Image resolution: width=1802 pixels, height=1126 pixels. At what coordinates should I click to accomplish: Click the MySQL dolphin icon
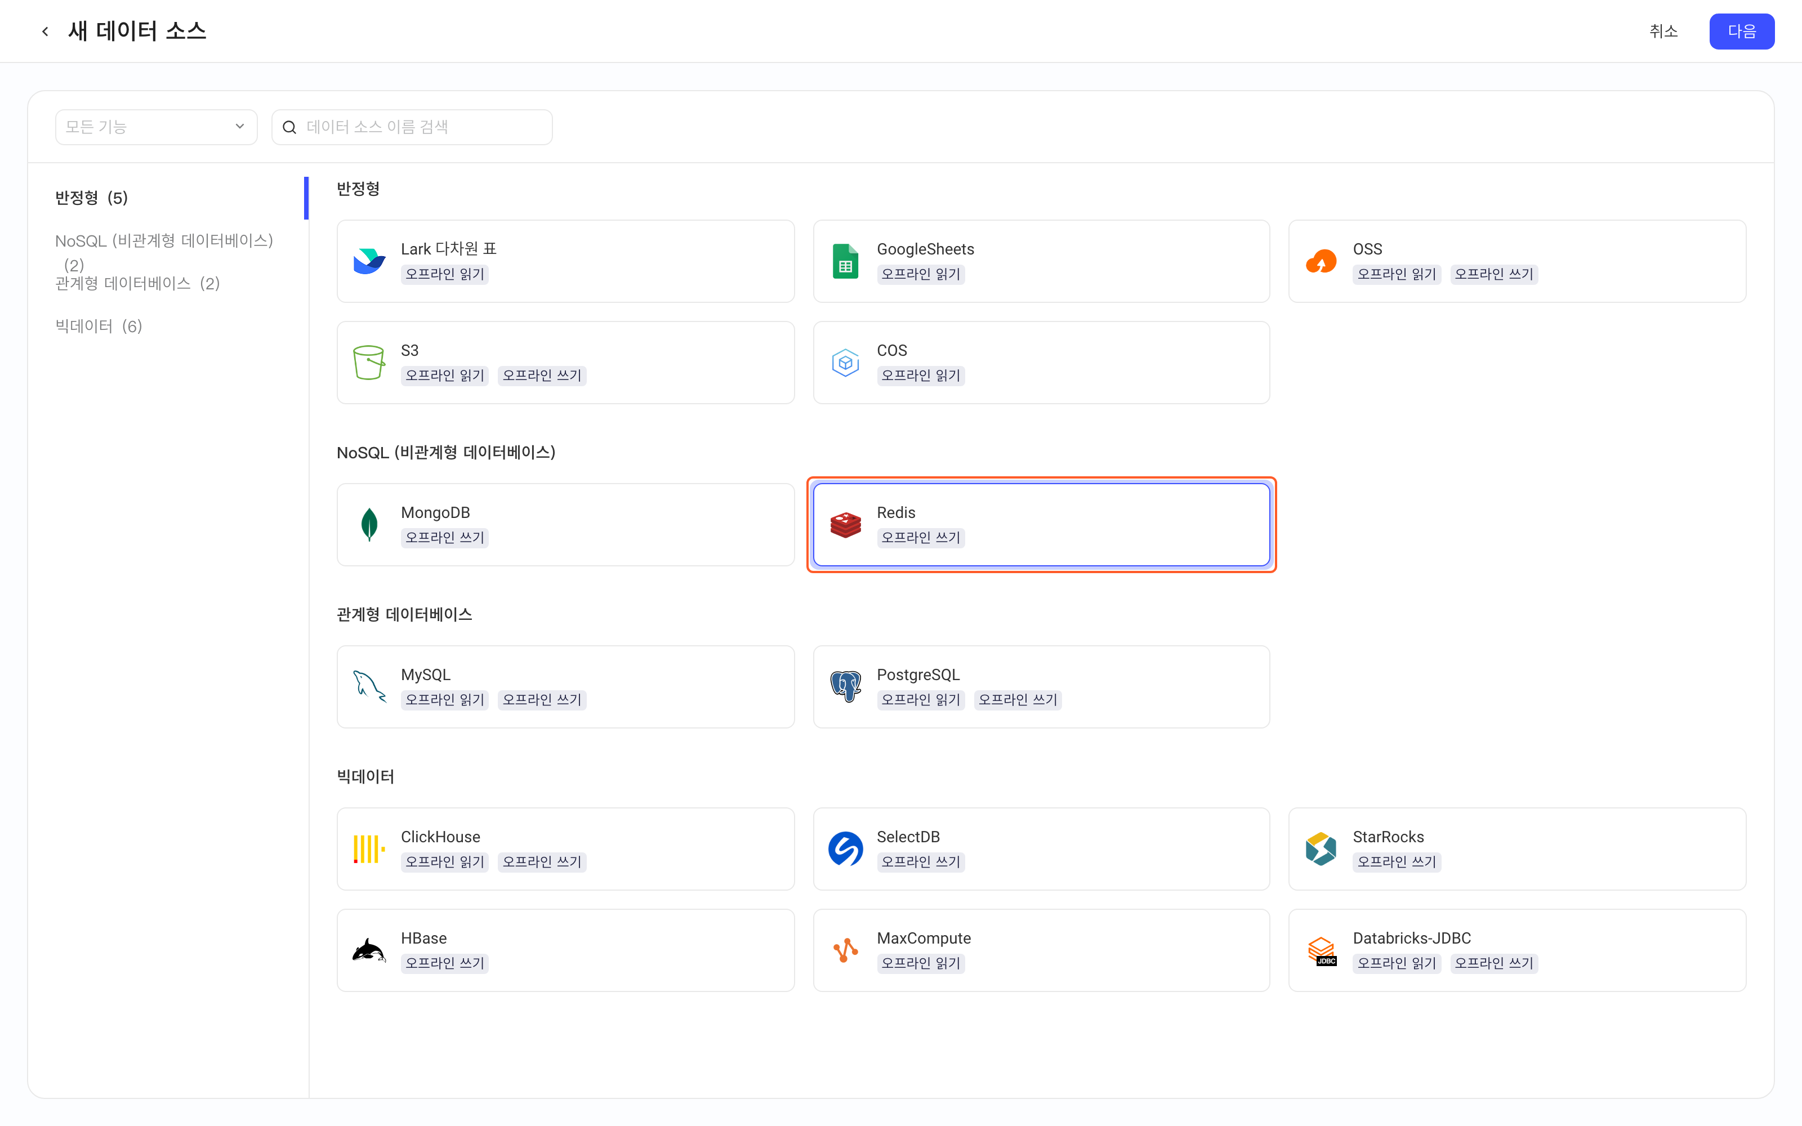[369, 687]
